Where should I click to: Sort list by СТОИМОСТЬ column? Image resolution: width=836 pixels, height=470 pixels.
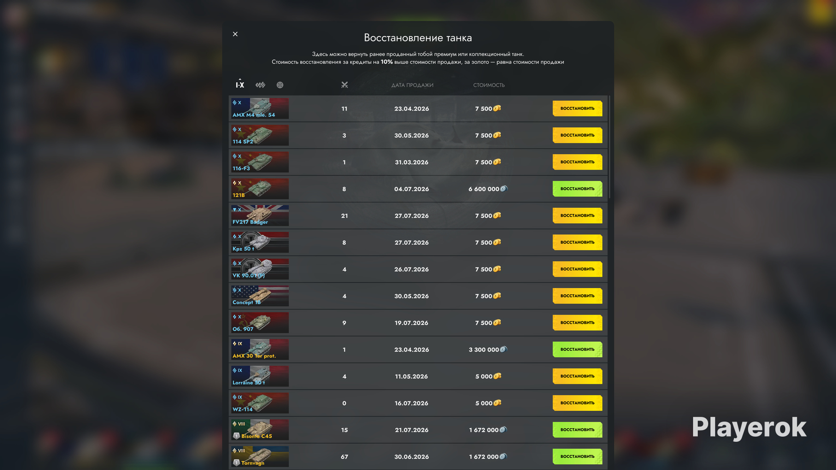pos(489,85)
